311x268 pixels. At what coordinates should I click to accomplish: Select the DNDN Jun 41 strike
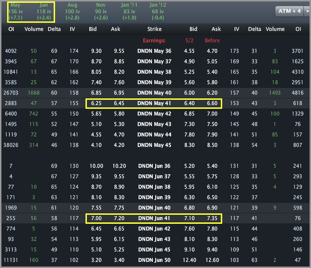tap(154, 219)
